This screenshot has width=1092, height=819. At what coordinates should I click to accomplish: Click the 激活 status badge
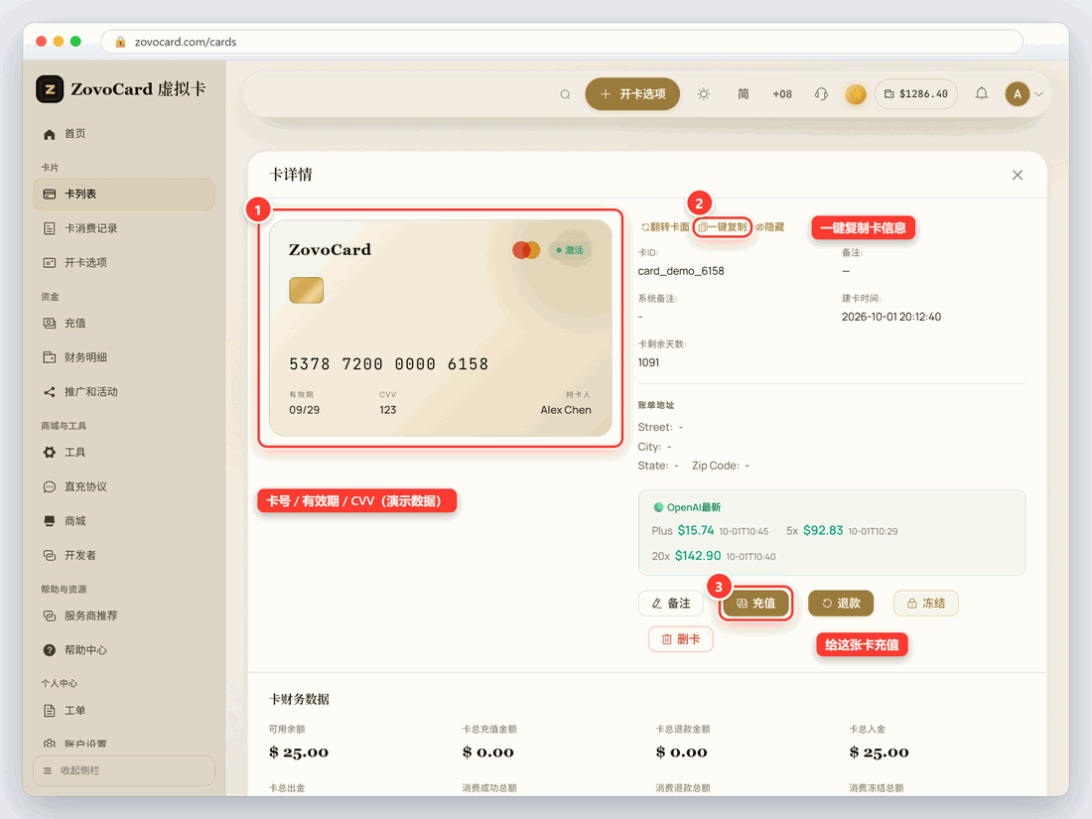[x=570, y=250]
